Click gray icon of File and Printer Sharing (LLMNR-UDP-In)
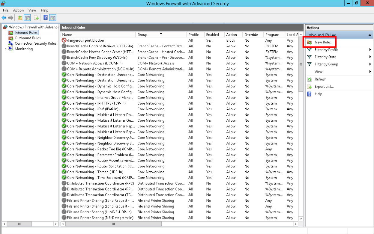Image resolution: width=374 pixels, height=234 pixels. (64, 212)
